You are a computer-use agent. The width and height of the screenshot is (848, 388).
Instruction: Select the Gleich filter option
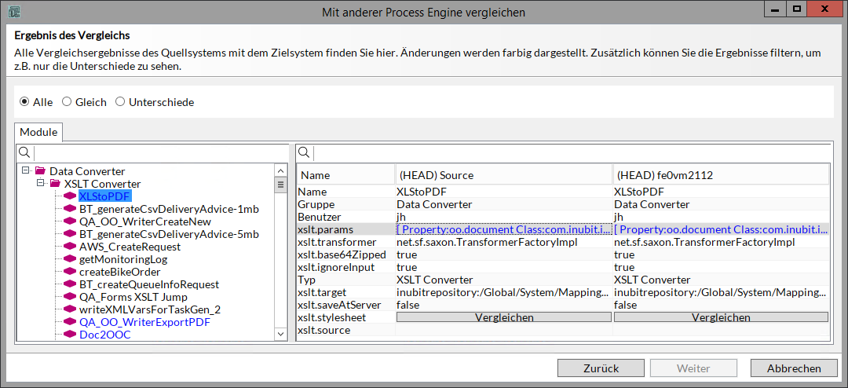pos(67,102)
